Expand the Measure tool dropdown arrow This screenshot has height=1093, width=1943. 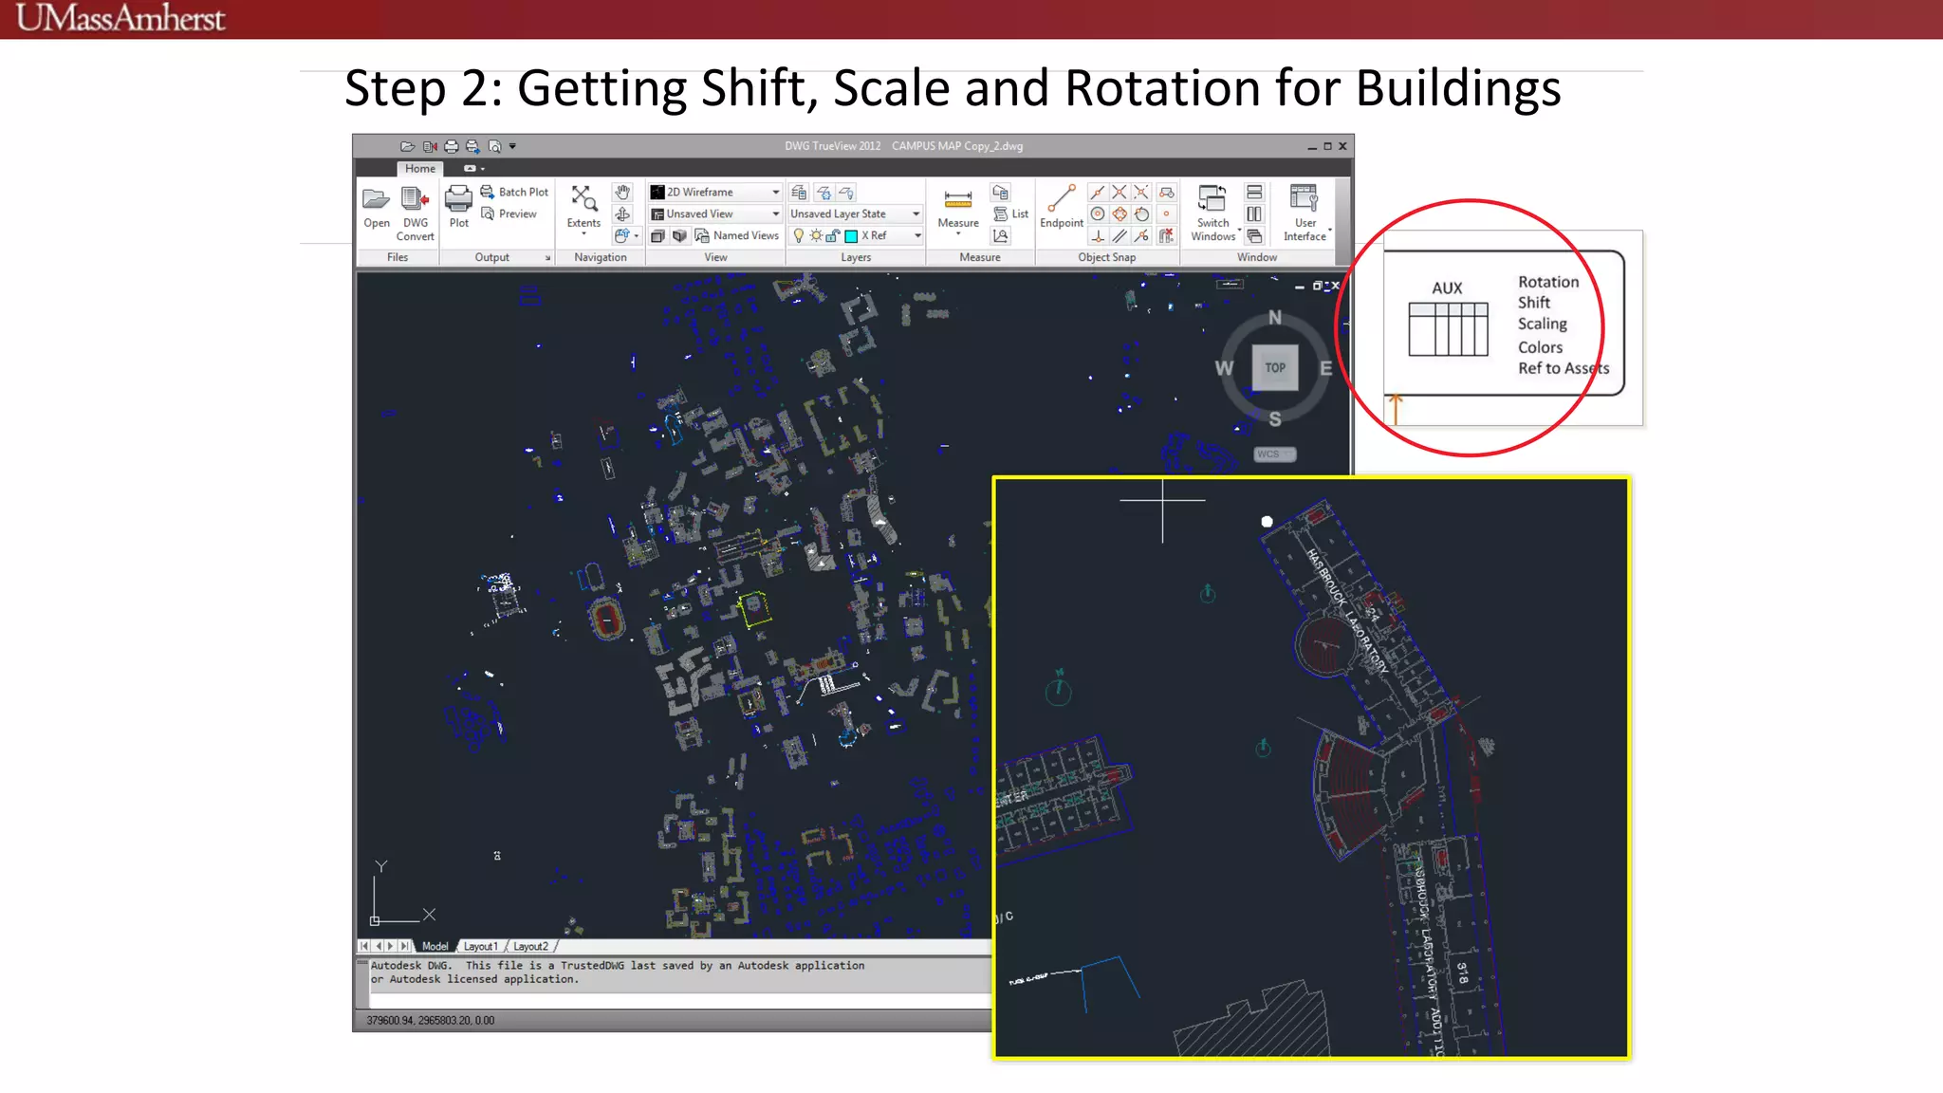click(958, 234)
